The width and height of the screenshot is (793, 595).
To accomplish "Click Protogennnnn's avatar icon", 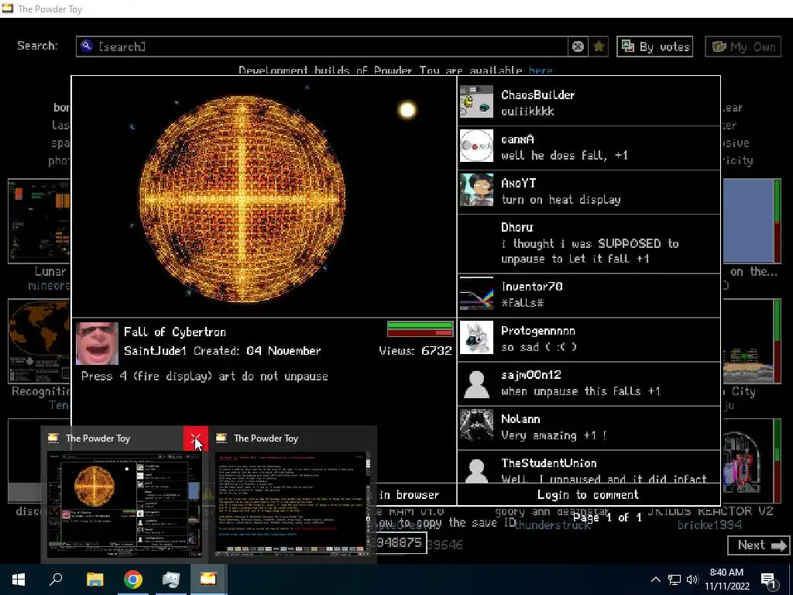I will [476, 338].
